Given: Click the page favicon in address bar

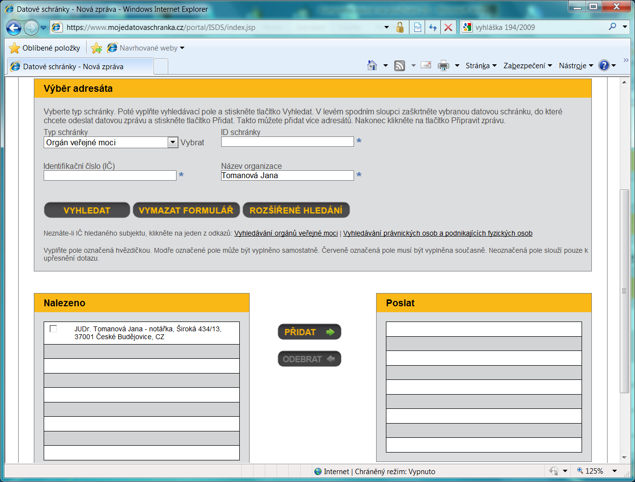Looking at the screenshot, I should coord(57,27).
